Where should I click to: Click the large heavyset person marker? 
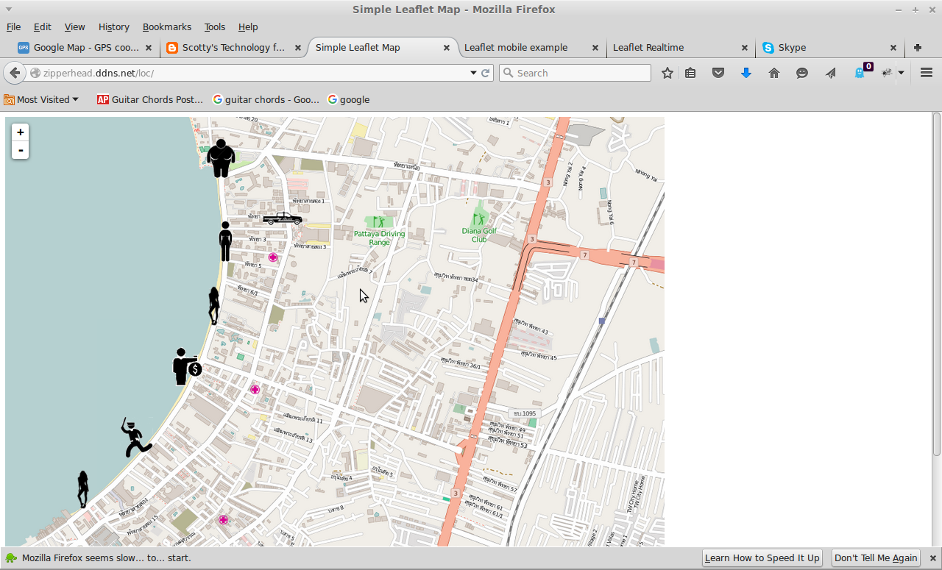click(x=221, y=158)
